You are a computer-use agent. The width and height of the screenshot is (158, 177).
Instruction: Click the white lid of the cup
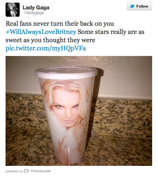(x=66, y=72)
